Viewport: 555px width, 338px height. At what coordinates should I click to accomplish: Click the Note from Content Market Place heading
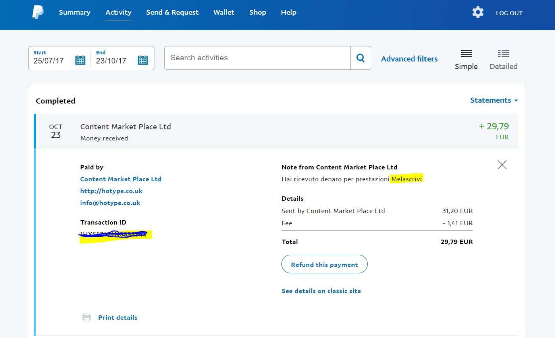339,167
